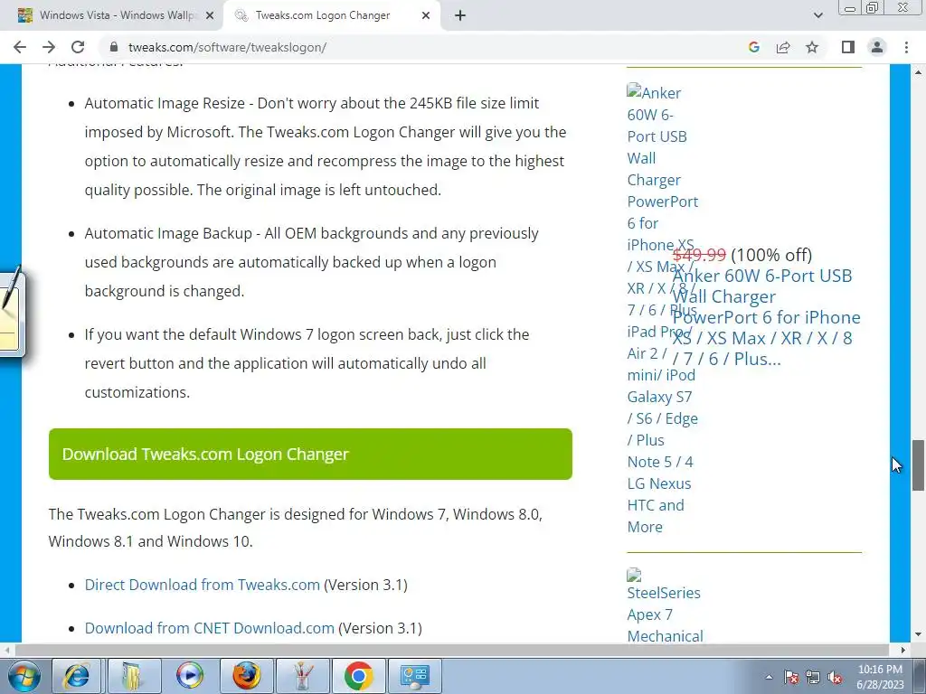Click the broken SteelSeries product image

[634, 574]
